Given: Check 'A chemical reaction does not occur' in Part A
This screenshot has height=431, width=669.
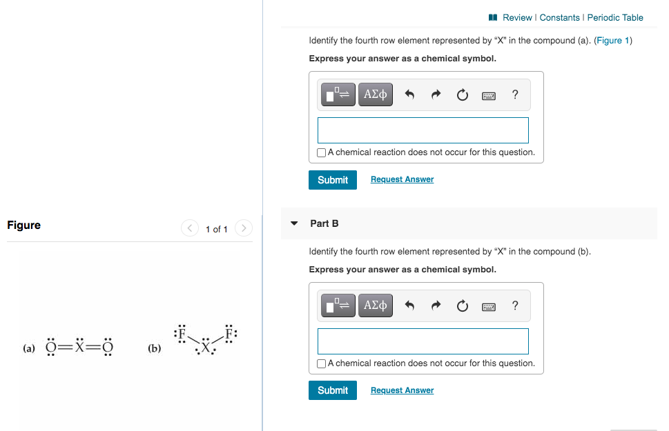Looking at the screenshot, I should (321, 152).
